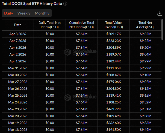Click the Date column header
The width and height of the screenshot is (165, 133).
[18, 25]
